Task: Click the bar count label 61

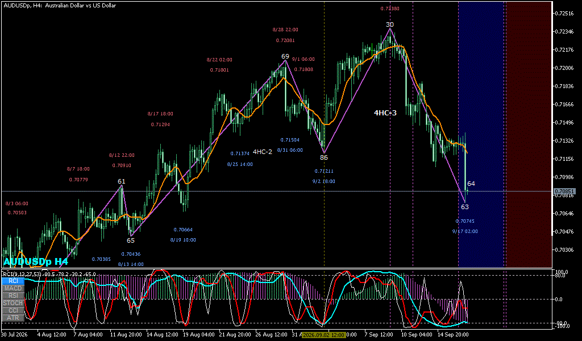Action: (122, 181)
